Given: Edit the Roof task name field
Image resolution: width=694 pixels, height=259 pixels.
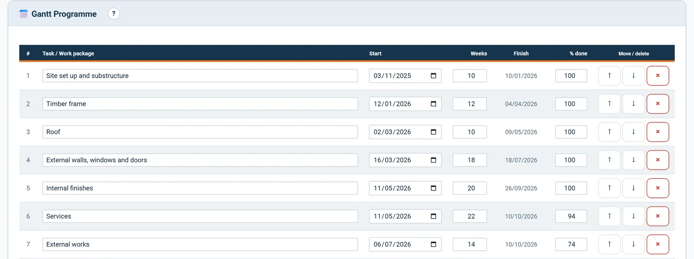Looking at the screenshot, I should (x=200, y=132).
